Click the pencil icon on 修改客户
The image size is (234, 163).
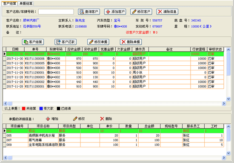pyautogui.click(x=134, y=12)
